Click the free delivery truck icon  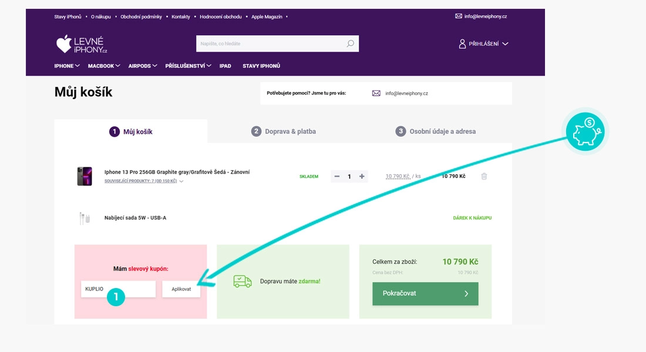pyautogui.click(x=242, y=281)
